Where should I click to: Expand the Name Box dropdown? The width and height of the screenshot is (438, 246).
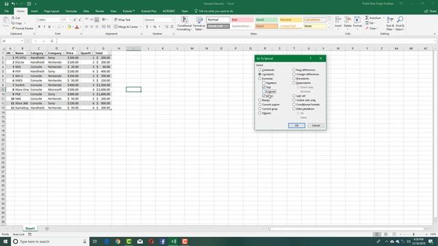(x=22, y=41)
